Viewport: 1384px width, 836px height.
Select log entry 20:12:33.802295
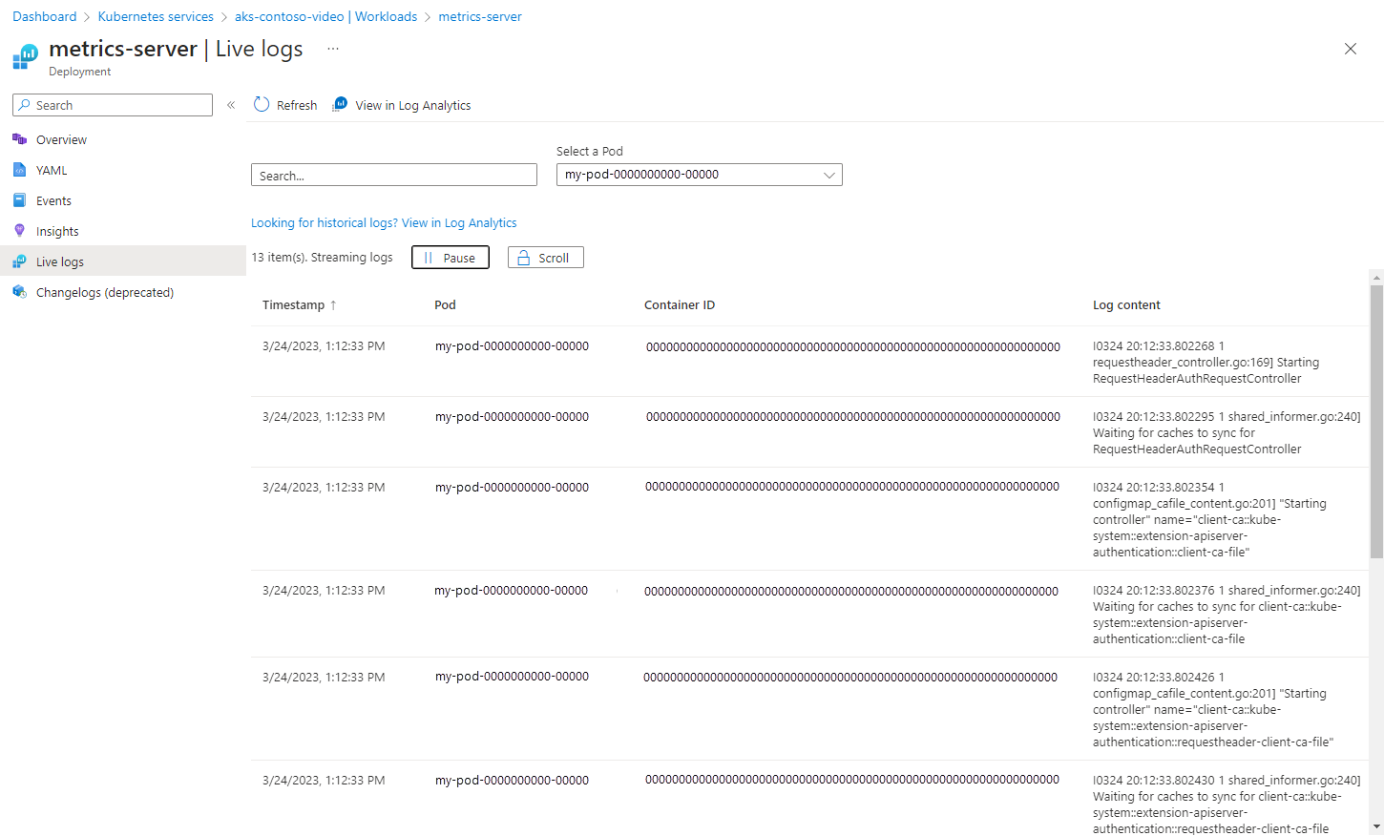click(x=809, y=432)
